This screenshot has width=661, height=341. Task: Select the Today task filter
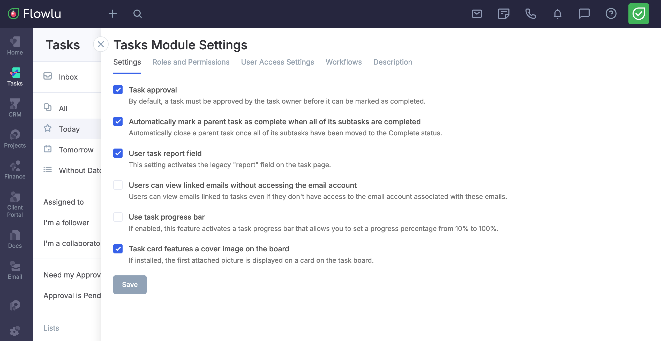(x=67, y=129)
